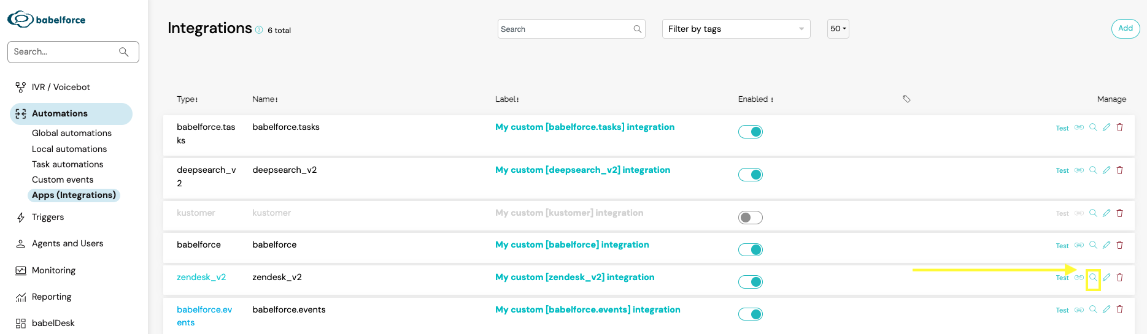Focus the integrations Search field

point(571,29)
